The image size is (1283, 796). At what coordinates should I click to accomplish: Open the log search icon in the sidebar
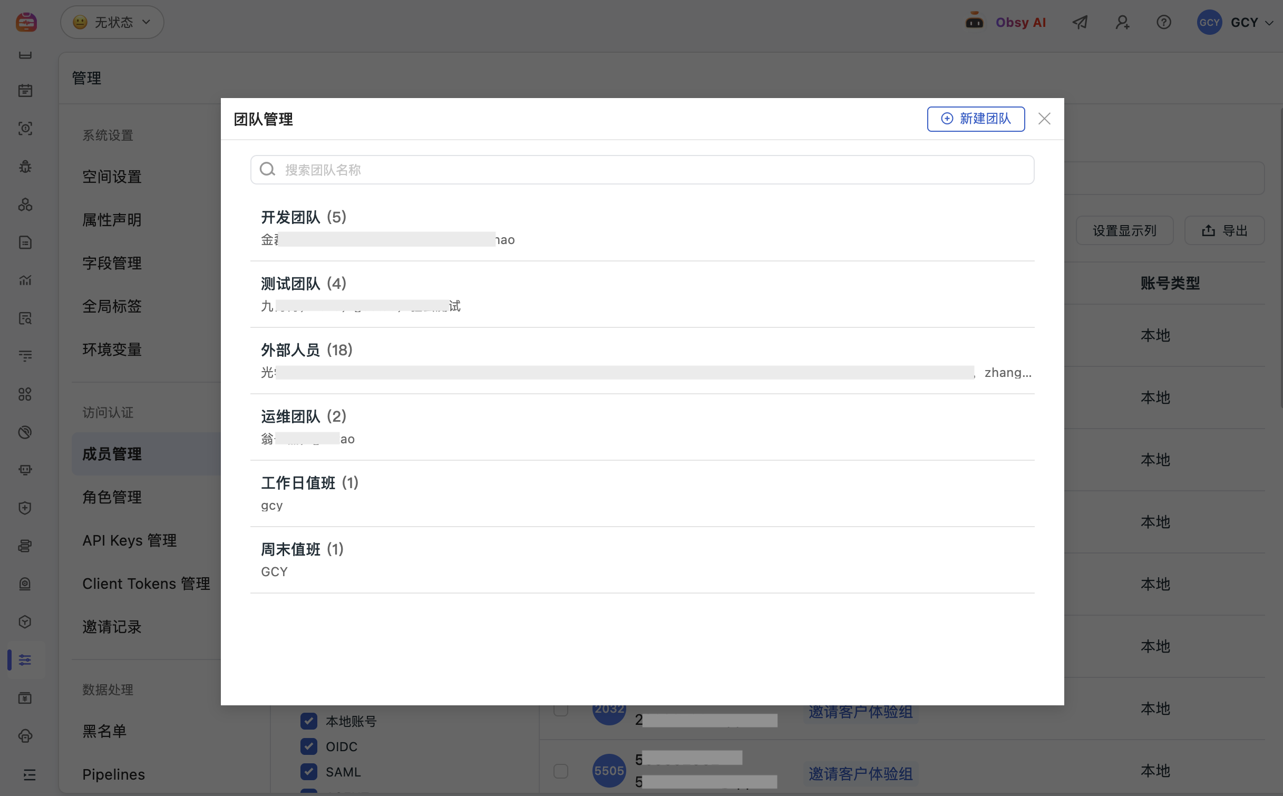[x=25, y=318]
